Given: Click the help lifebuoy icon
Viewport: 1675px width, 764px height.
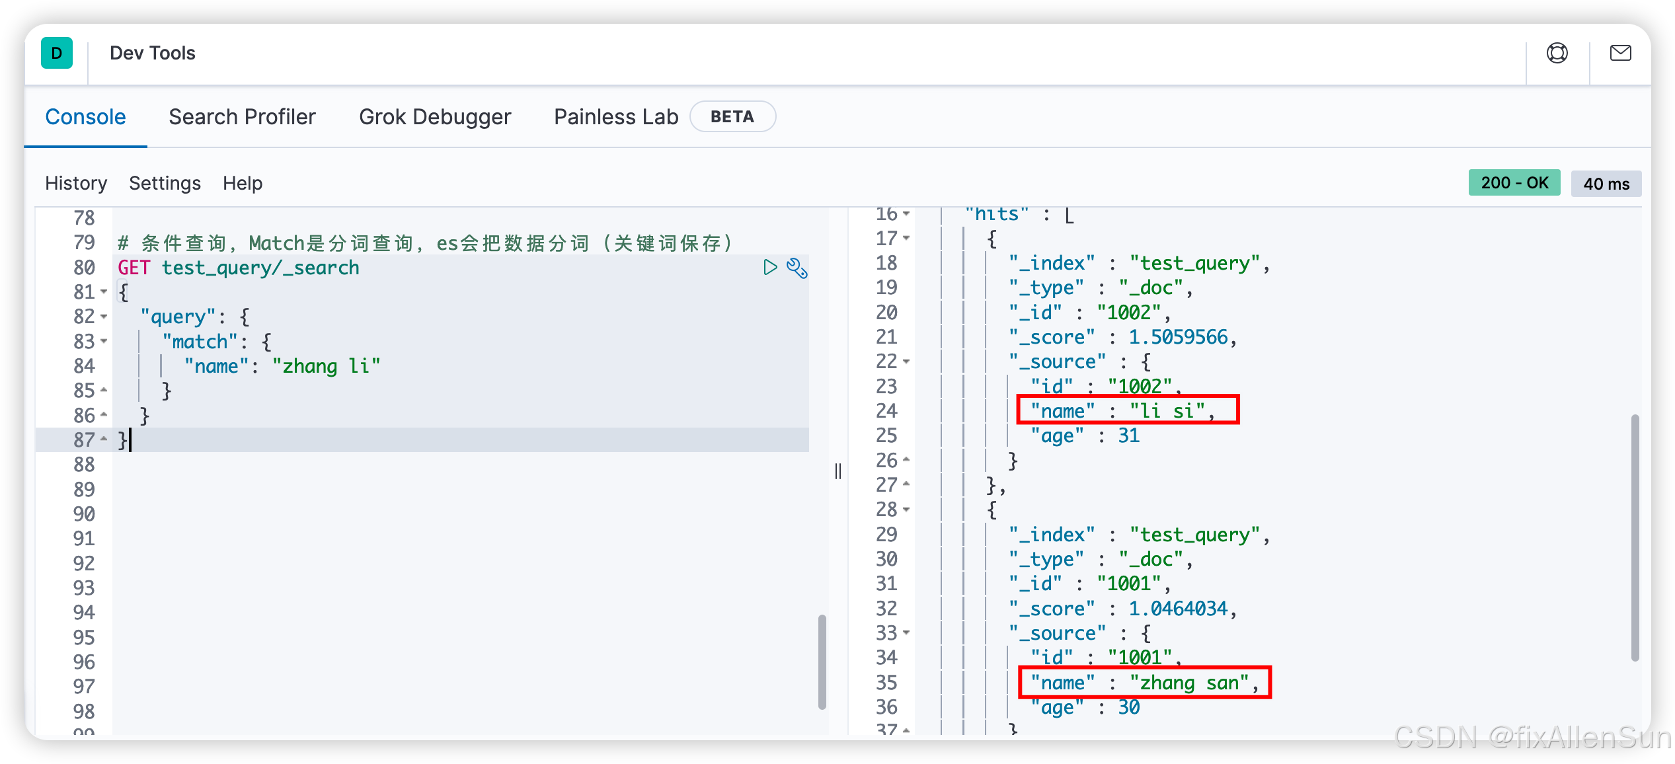Looking at the screenshot, I should tap(1557, 53).
